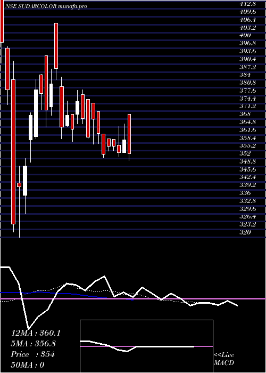Click the 50MA : 0 reading
The image size is (266, 373).
coord(28,365)
